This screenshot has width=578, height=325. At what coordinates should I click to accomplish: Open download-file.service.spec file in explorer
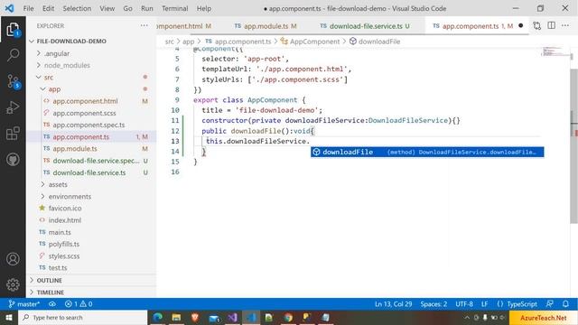96,161
